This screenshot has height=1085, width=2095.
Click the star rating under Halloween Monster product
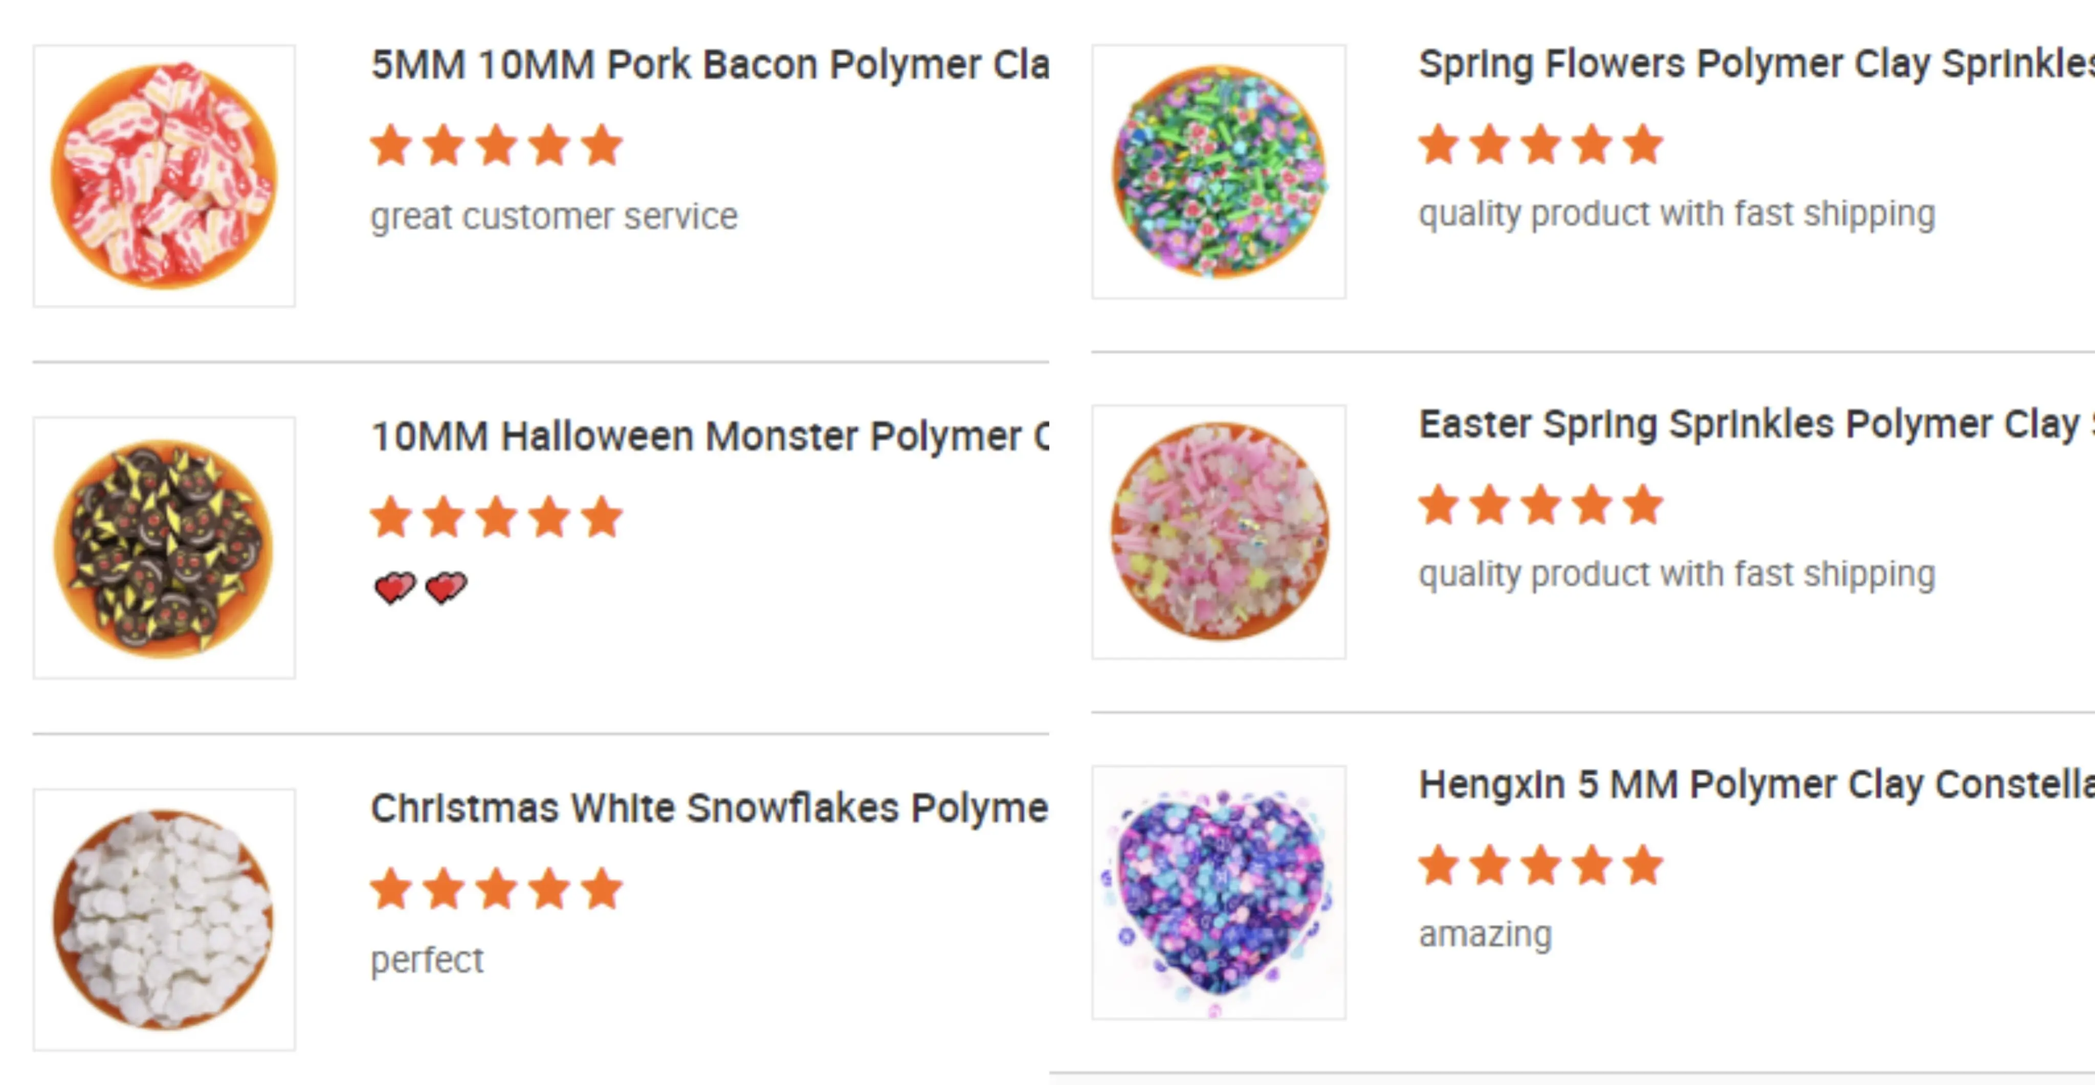click(x=496, y=517)
